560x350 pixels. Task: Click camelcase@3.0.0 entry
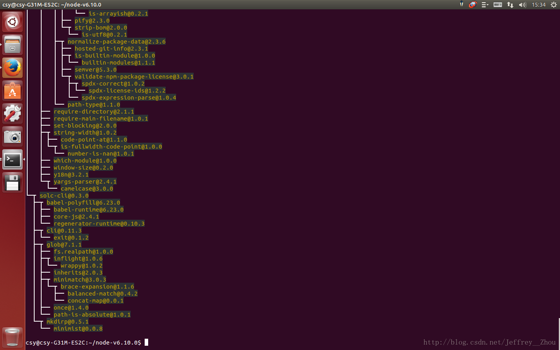tap(87, 189)
